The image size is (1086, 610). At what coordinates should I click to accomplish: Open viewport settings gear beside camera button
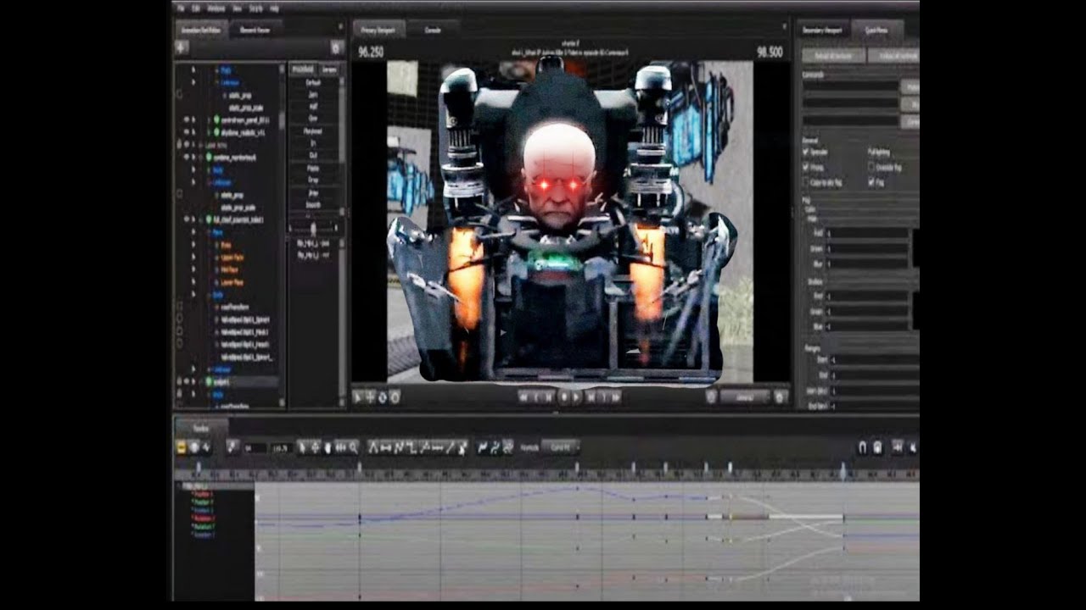(781, 396)
